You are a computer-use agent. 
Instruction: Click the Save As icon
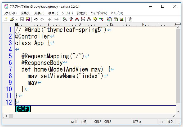coord(28,19)
